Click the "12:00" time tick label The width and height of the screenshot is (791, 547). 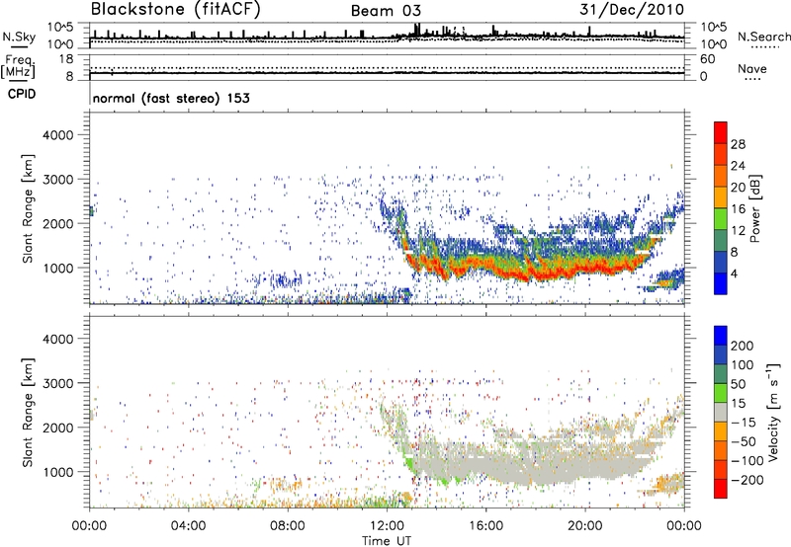click(387, 526)
